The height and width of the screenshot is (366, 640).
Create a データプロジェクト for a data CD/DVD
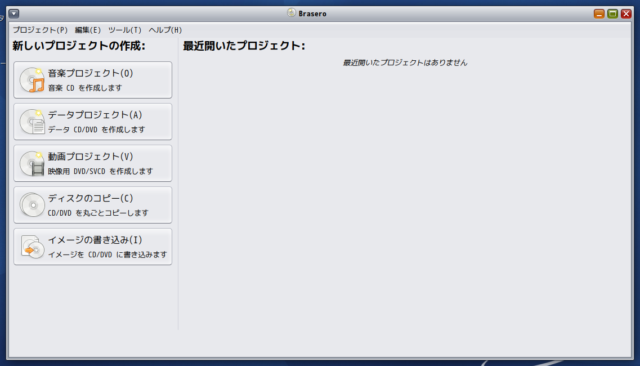[93, 121]
